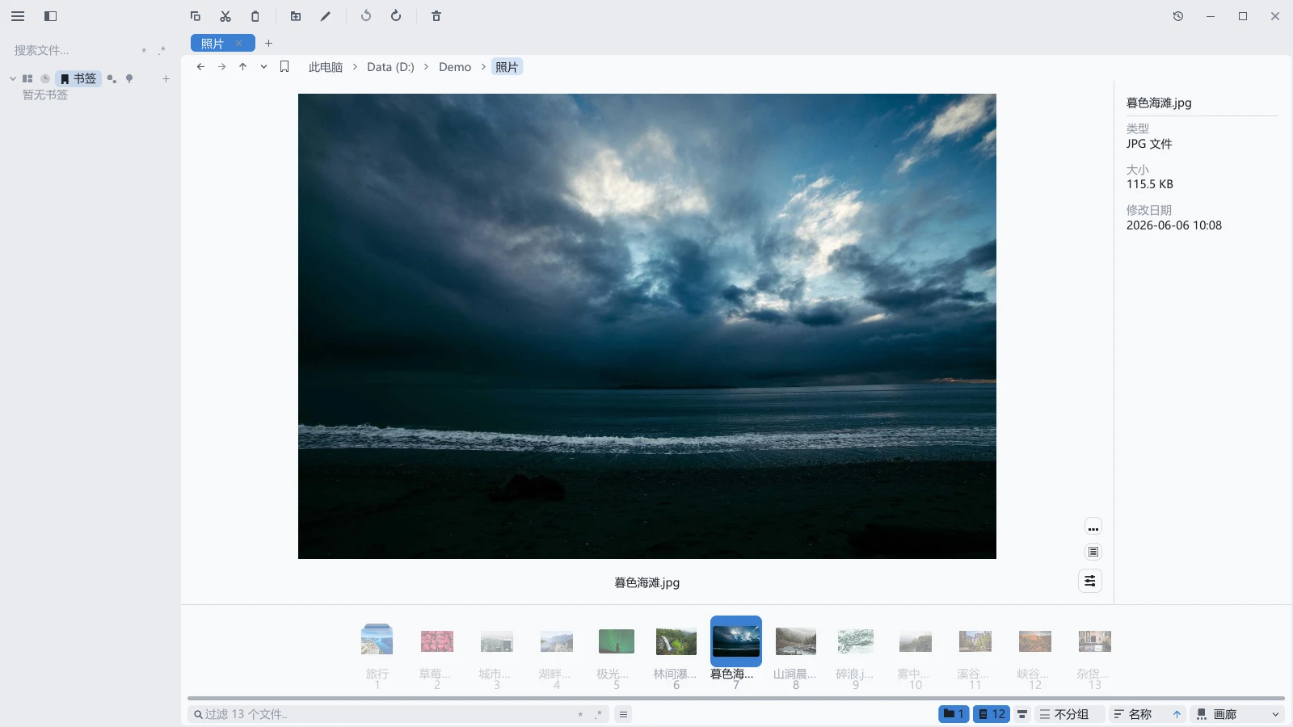
Task: Click 照片 breadcrumb segment
Action: [507, 67]
